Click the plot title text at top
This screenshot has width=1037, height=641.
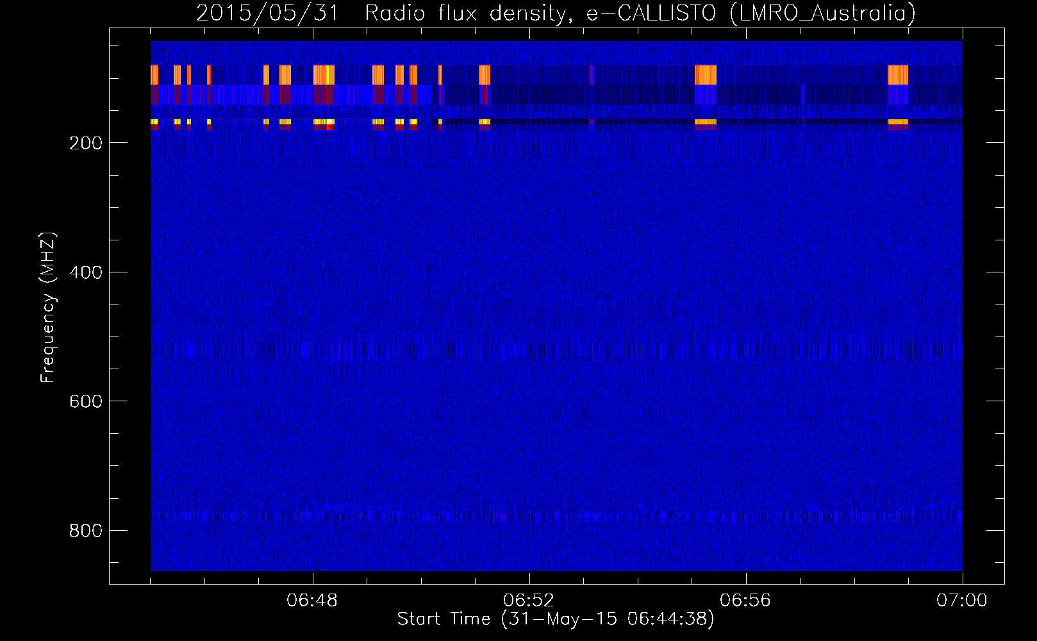pos(556,13)
